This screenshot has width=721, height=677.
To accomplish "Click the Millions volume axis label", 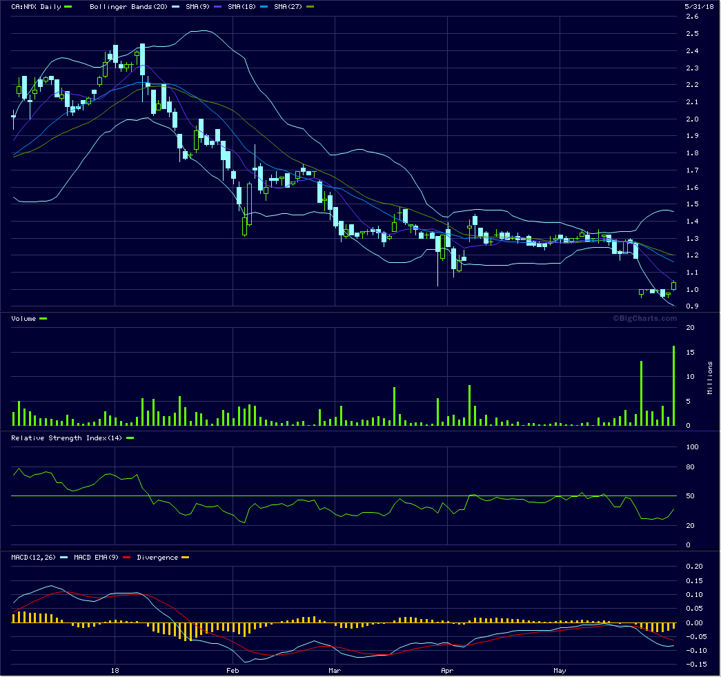I will point(710,377).
